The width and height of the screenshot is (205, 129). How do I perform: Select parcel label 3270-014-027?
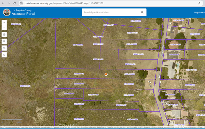click(x=108, y=25)
